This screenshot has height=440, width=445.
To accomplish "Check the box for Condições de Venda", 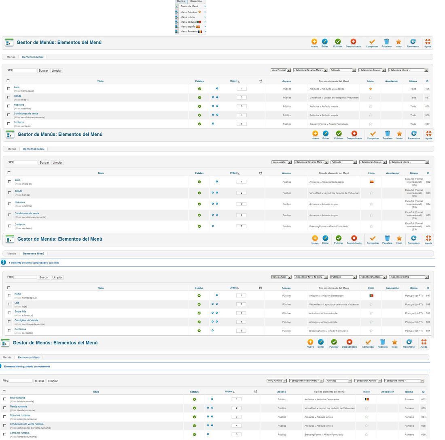I will [x=9, y=322].
